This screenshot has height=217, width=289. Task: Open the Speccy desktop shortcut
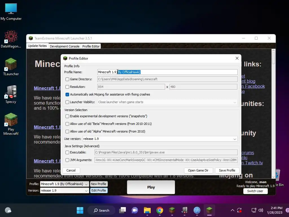pos(11,94)
